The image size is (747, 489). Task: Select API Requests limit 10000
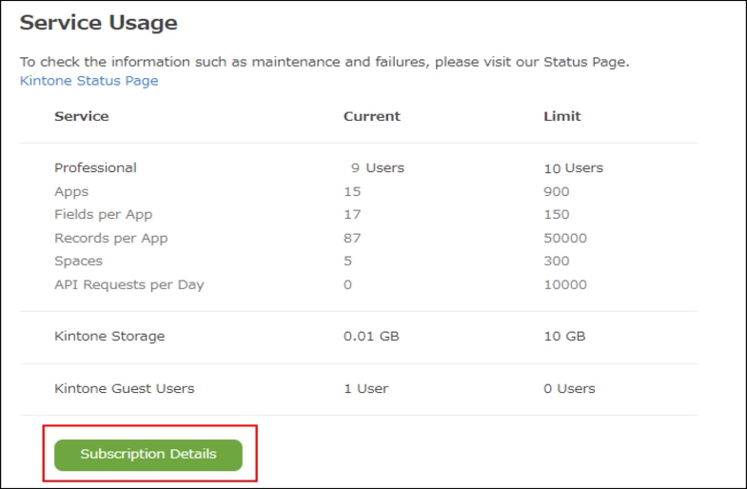coord(565,284)
